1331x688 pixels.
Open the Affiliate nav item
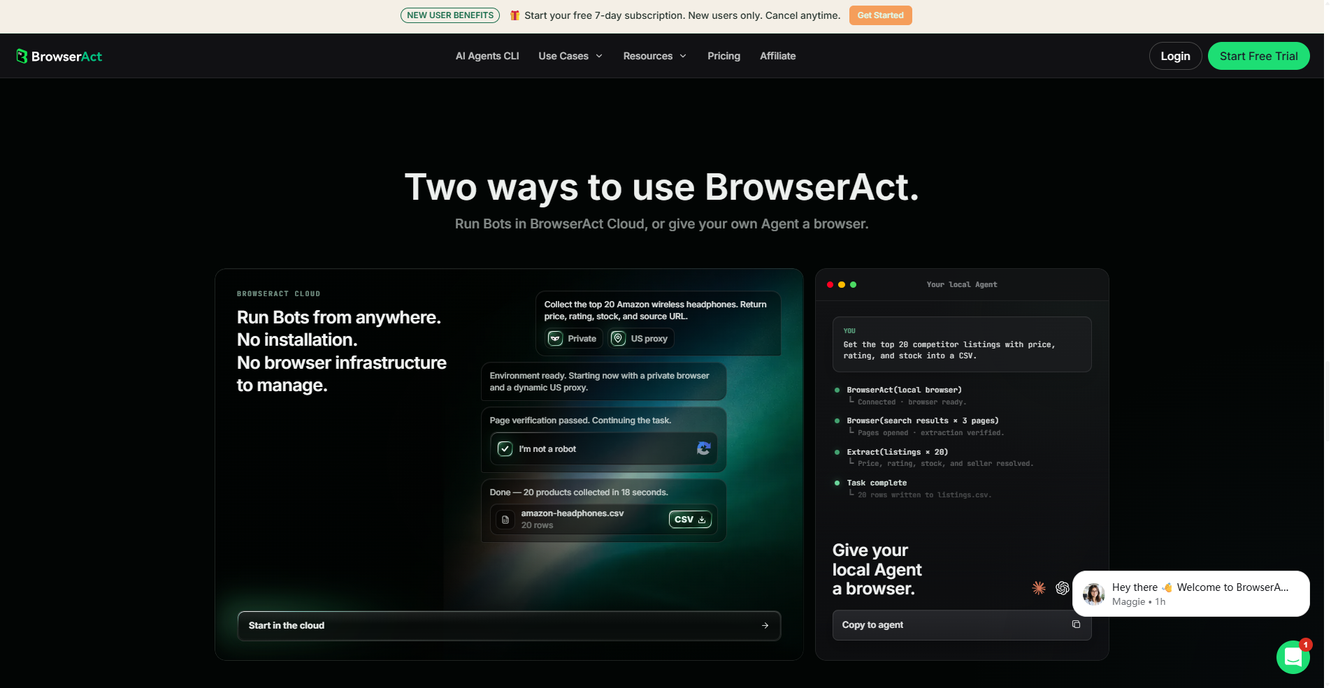(777, 56)
